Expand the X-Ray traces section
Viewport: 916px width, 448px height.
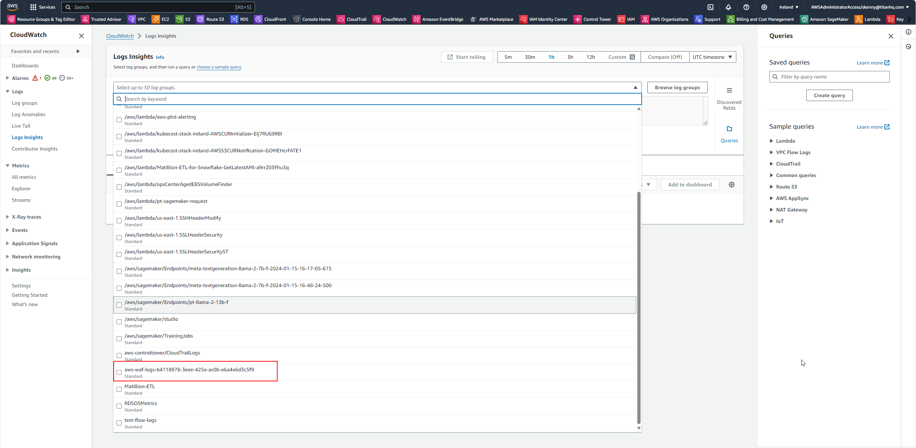[8, 217]
